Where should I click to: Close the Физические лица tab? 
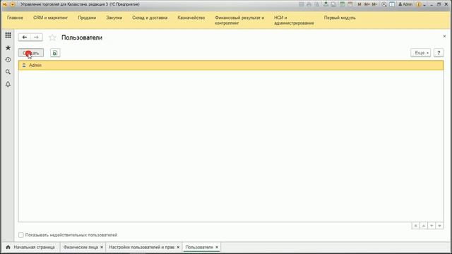click(x=102, y=248)
